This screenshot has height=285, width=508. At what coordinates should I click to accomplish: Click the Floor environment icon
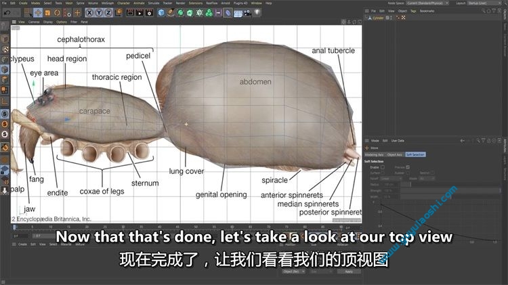[238, 14]
